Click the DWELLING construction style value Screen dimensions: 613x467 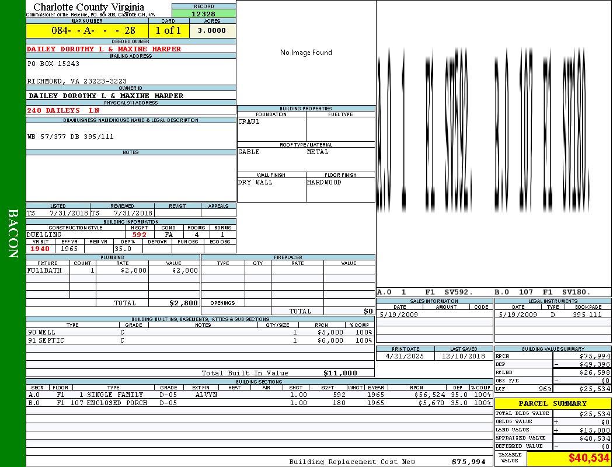coord(44,235)
